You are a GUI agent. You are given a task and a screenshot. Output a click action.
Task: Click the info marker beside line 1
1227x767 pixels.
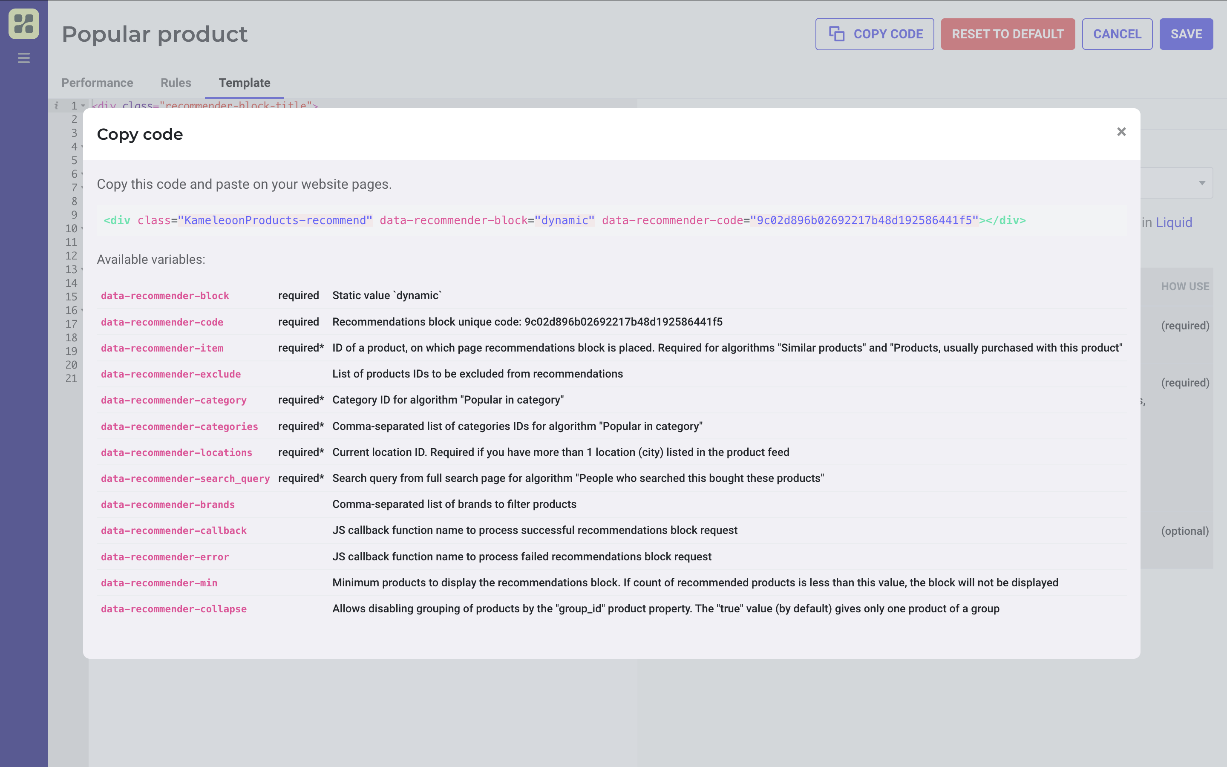[56, 106]
